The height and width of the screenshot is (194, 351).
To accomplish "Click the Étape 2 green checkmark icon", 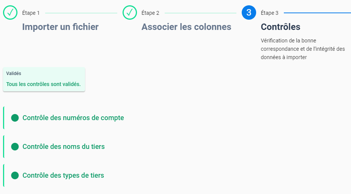I will (130, 13).
